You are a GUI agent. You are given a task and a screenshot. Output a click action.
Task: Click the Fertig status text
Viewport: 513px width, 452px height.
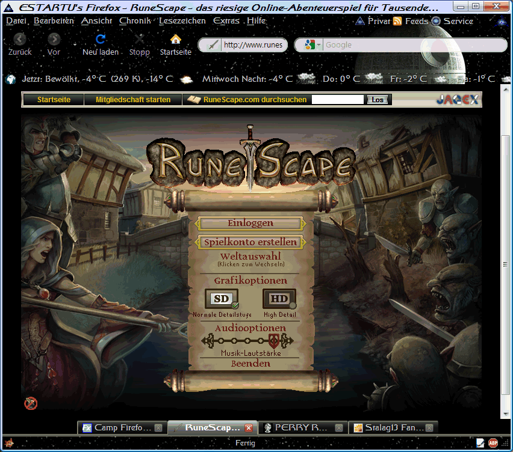245,443
